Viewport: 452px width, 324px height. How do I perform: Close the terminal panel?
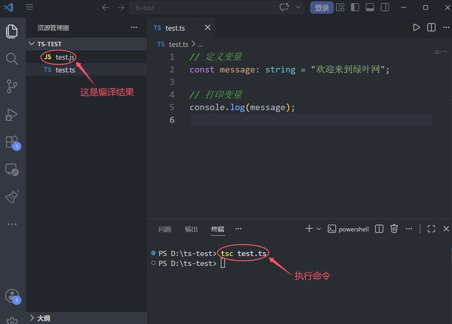point(446,229)
